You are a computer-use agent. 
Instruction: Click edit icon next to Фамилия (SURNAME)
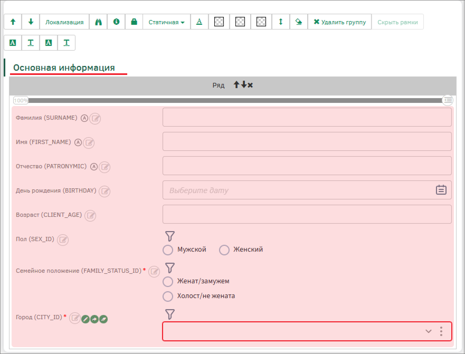pyautogui.click(x=95, y=118)
